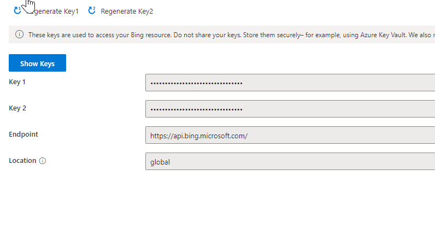This screenshot has height=228, width=435.
Task: Click the Key 2 label
Action: click(17, 108)
